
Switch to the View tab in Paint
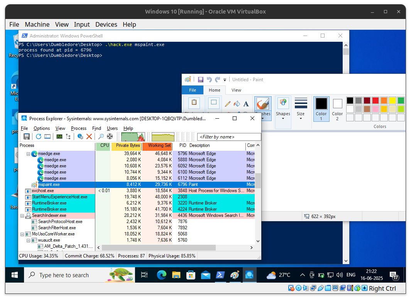pyautogui.click(x=236, y=90)
